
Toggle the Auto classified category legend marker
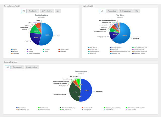pyautogui.click(x=61, y=108)
